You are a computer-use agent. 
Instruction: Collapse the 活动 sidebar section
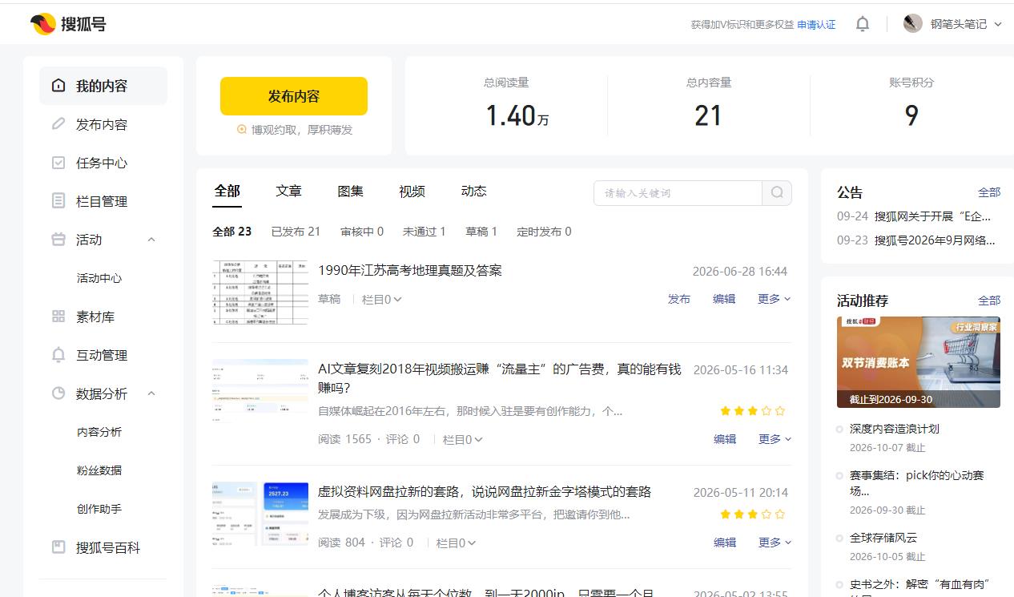(x=151, y=240)
